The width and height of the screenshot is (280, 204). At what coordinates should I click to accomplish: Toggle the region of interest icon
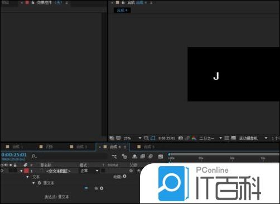[226, 138]
